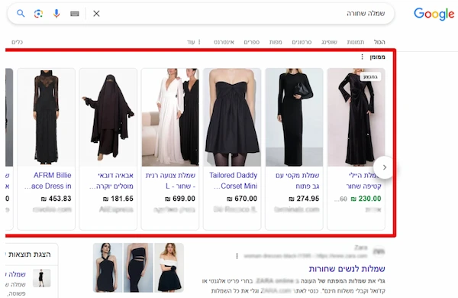Switch to the ספרים tab
Screen dimensions: 458x298
click(251, 42)
